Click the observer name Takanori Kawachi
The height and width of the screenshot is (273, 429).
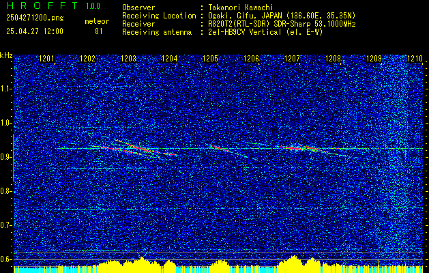point(239,8)
